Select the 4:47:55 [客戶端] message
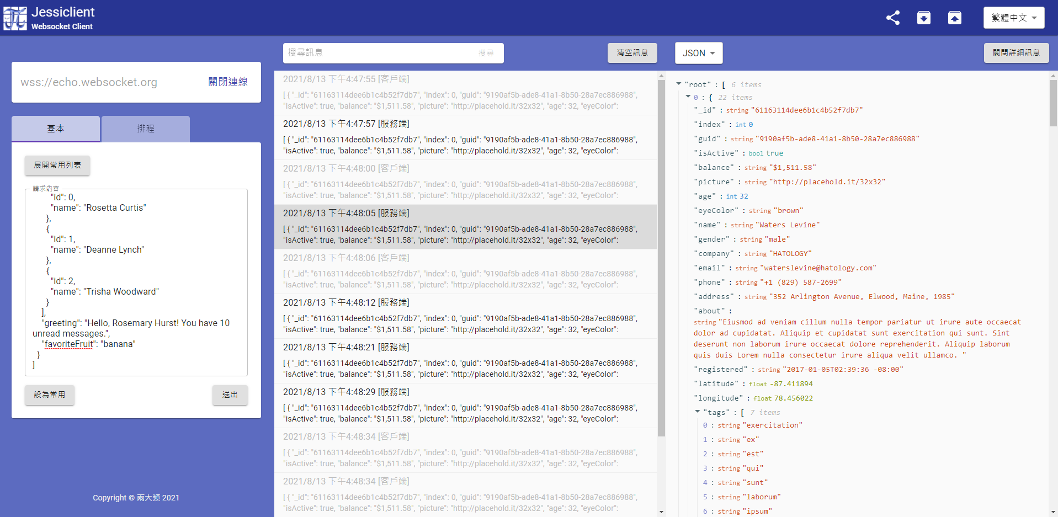Screen dimensions: 1058x517 click(x=465, y=93)
